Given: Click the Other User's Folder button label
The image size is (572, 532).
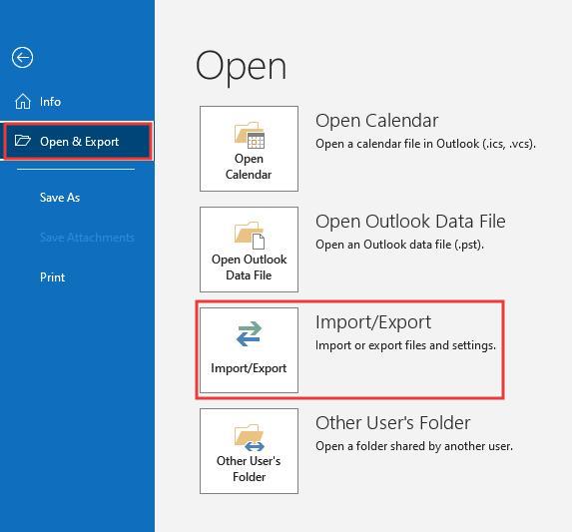Looking at the screenshot, I should (249, 469).
